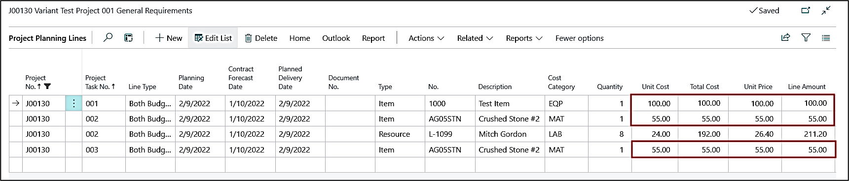
Task: Click the list view layout icon
Action: click(x=826, y=38)
